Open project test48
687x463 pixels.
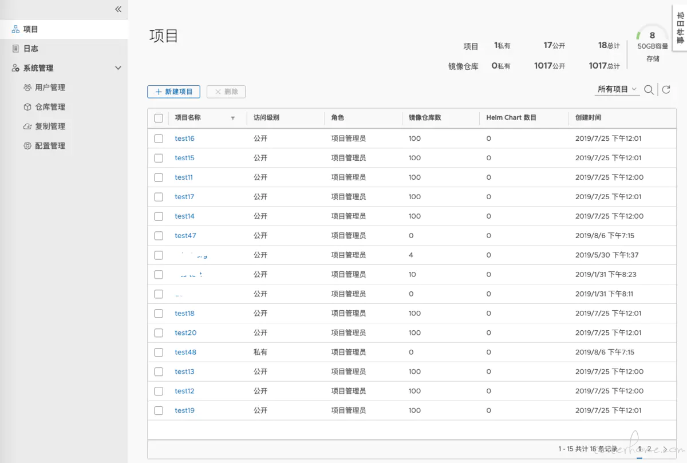coord(185,353)
